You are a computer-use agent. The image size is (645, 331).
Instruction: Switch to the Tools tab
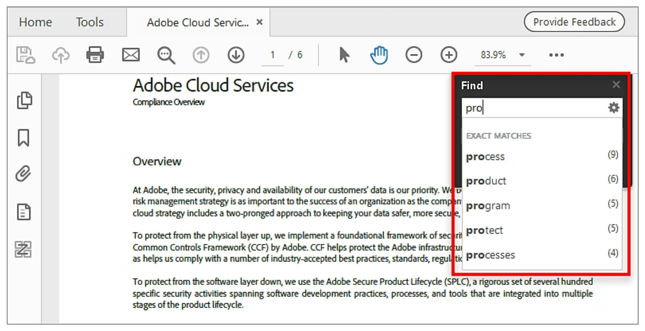coord(90,22)
